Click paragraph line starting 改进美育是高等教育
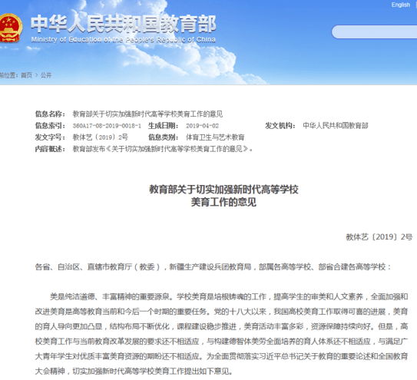Screen dimensions: 417x380 (221, 312)
